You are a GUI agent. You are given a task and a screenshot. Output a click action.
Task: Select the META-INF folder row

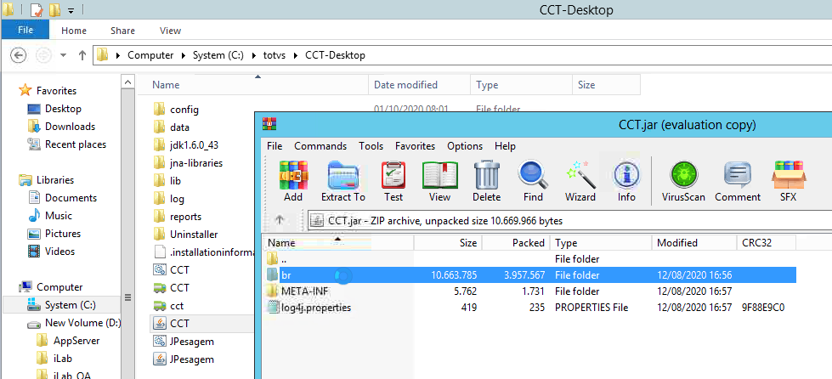click(x=529, y=291)
